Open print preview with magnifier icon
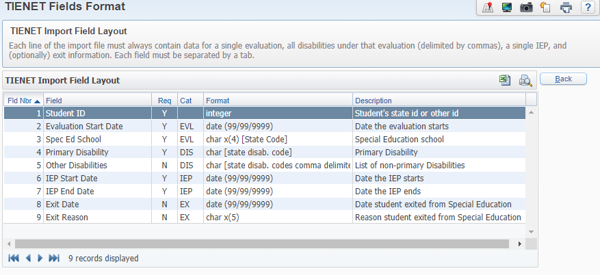The image size is (600, 275). point(525,80)
